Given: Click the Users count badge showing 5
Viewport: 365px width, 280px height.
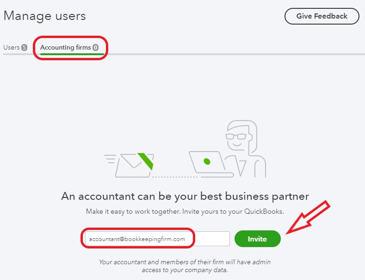Looking at the screenshot, I should (24, 48).
